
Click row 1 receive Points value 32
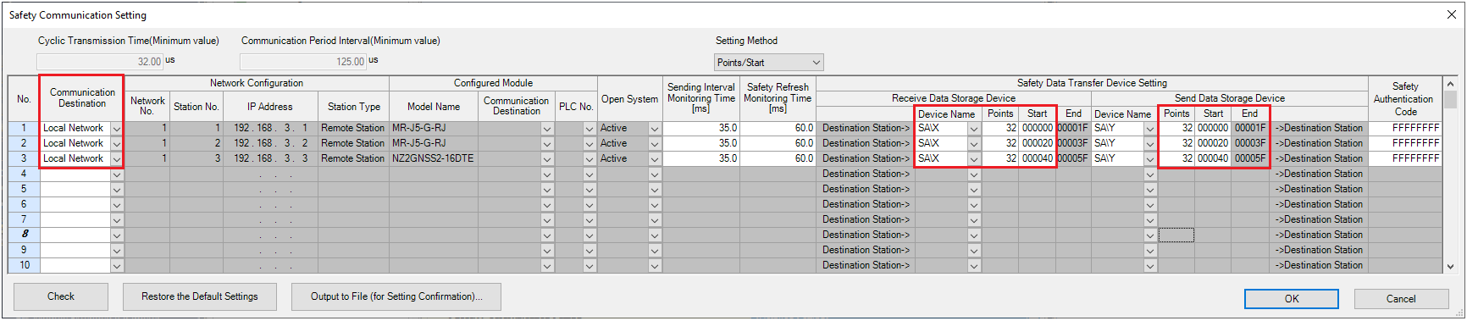(1000, 129)
